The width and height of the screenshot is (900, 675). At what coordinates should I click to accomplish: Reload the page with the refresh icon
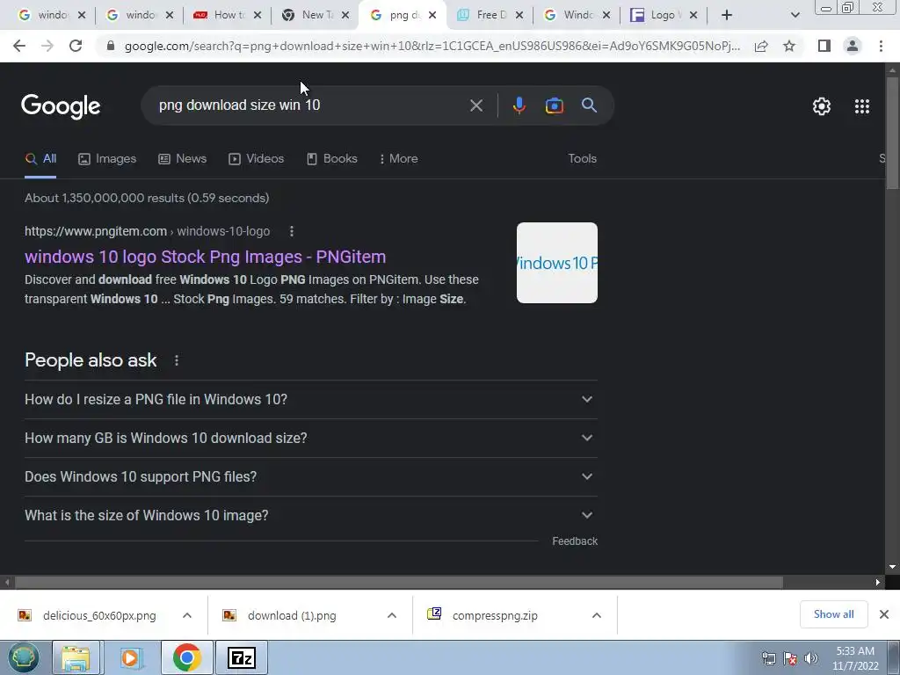point(76,46)
